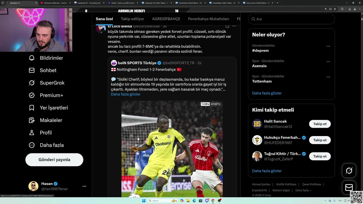The height and width of the screenshot is (204, 363).
Task: Click Daha fazla göster in quoted tweet
Action: click(x=126, y=94)
